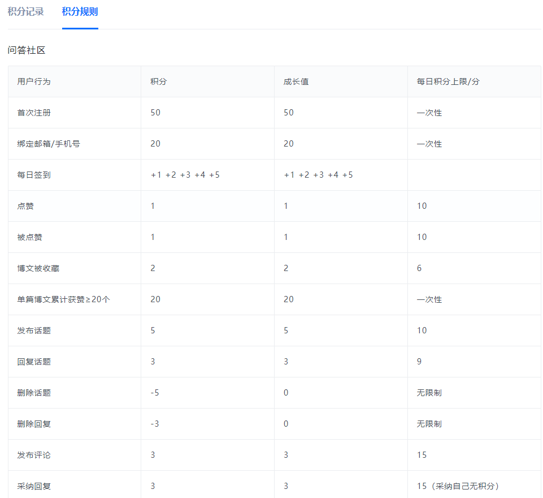Click the -3 points cell for 删除回复
The width and height of the screenshot is (543, 498).
click(154, 424)
